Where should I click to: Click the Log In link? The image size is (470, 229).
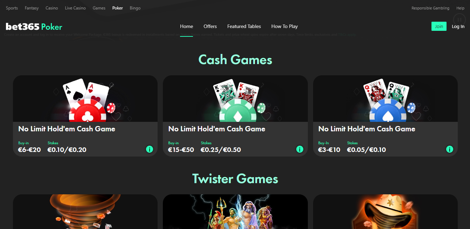click(458, 26)
